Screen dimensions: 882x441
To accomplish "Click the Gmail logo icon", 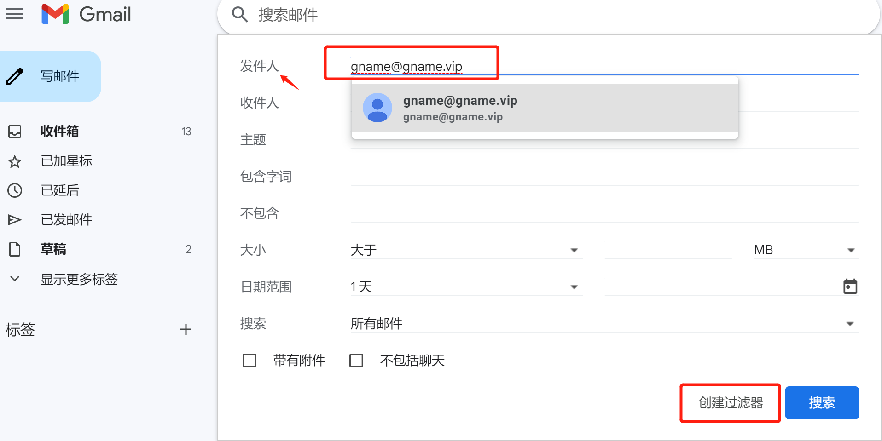I will 55,14.
